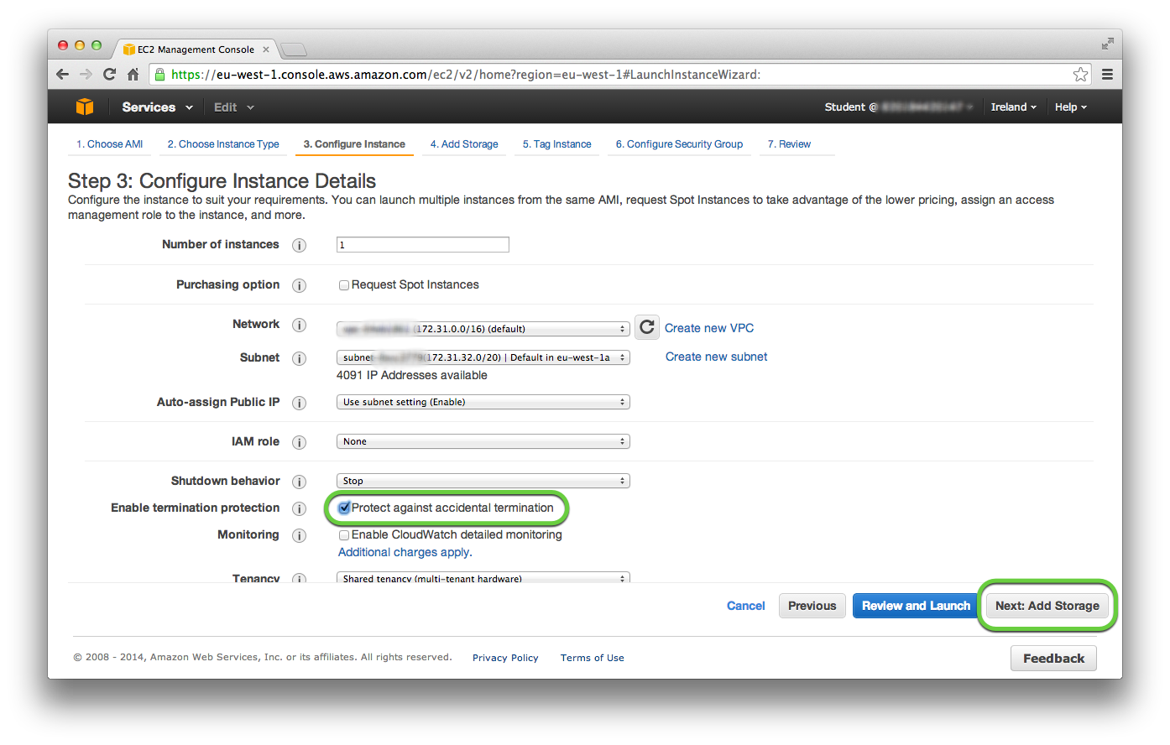
Task: Open the Privacy Policy link
Action: point(505,658)
